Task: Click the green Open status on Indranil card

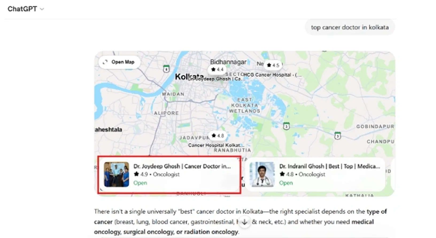Action: coord(286,183)
